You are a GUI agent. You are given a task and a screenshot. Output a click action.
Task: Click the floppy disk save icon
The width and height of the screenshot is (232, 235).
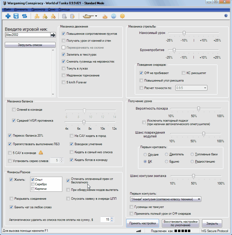click(x=16, y=16)
